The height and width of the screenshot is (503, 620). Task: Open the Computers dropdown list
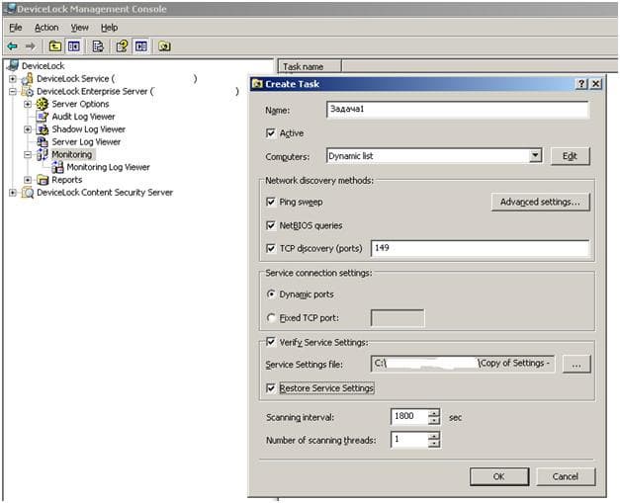(x=535, y=156)
